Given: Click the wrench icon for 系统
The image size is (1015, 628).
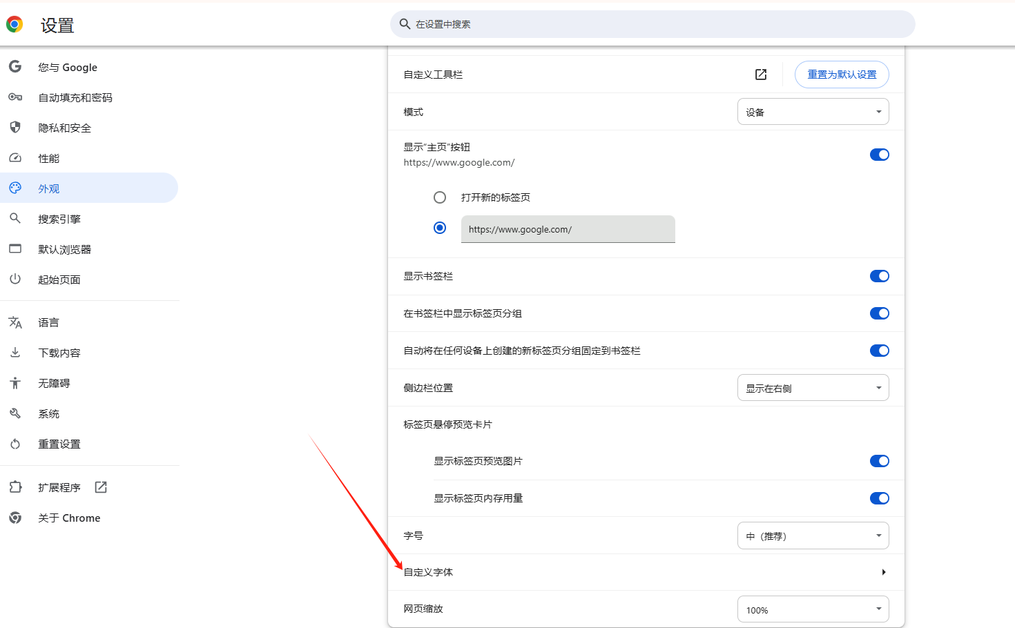Looking at the screenshot, I should click(15, 413).
